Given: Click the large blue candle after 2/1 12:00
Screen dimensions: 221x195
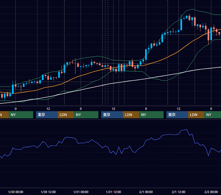Looking at the screenshot, I should pyautogui.click(x=181, y=25).
